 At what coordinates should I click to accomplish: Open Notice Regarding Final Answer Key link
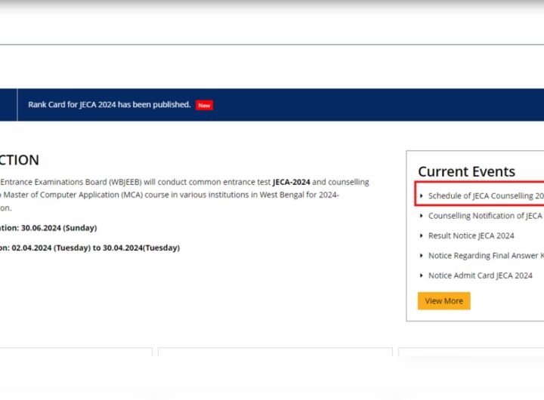(x=485, y=256)
